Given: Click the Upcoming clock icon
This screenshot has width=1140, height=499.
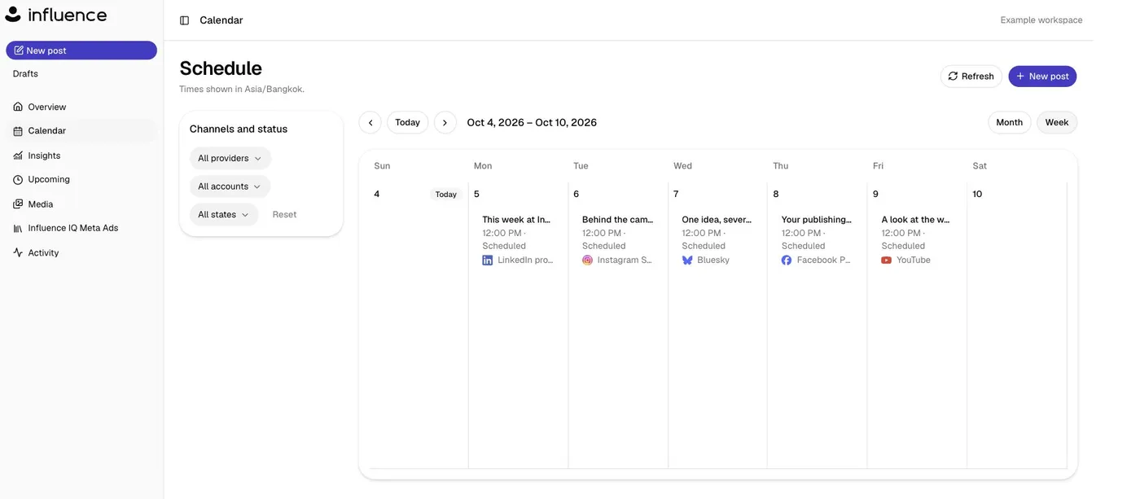Looking at the screenshot, I should (x=18, y=179).
